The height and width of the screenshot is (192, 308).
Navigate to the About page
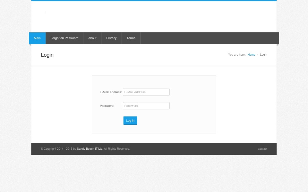[x=92, y=38]
